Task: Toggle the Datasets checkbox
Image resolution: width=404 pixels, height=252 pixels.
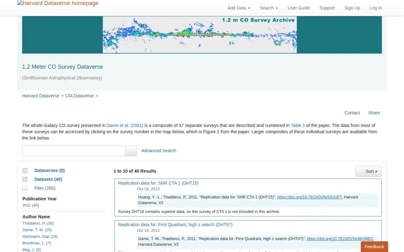Action: pyautogui.click(x=25, y=179)
